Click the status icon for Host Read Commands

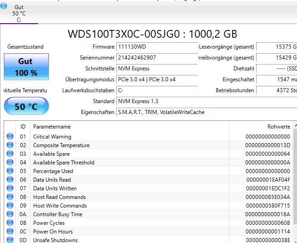(x=10, y=197)
